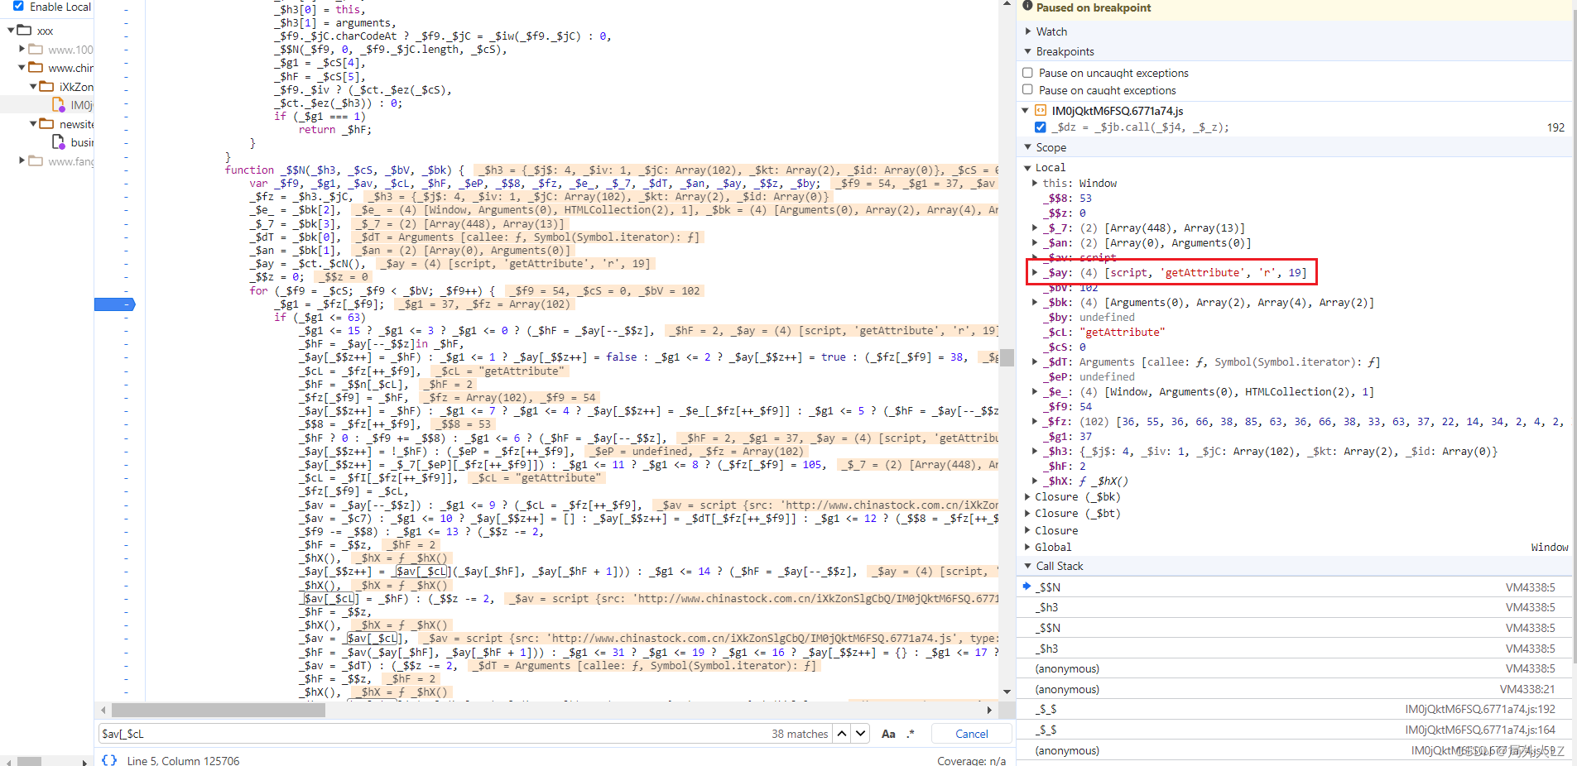
Task: Collapse the www.chir folder
Action: tap(22, 68)
